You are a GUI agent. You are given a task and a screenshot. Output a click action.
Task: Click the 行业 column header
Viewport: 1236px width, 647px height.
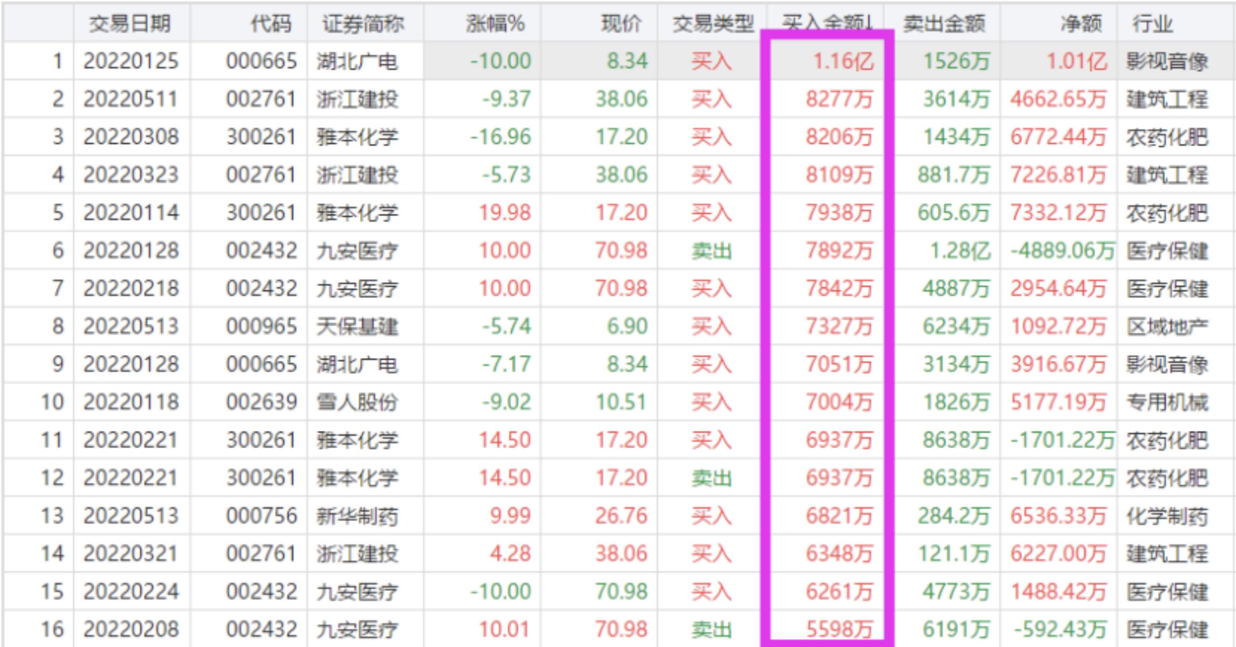point(1153,24)
